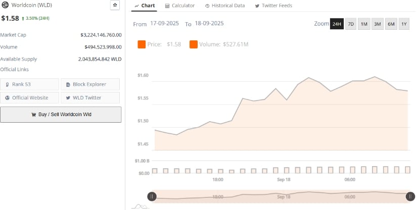417x210 pixels.
Task: Click the Official Links label
Action: click(x=14, y=70)
